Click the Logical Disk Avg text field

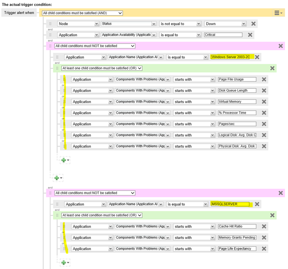(x=237, y=135)
